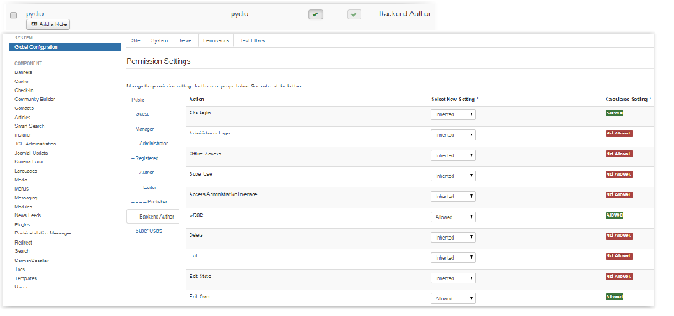Open Languages component settings
This screenshot has width=674, height=316.
[26, 171]
